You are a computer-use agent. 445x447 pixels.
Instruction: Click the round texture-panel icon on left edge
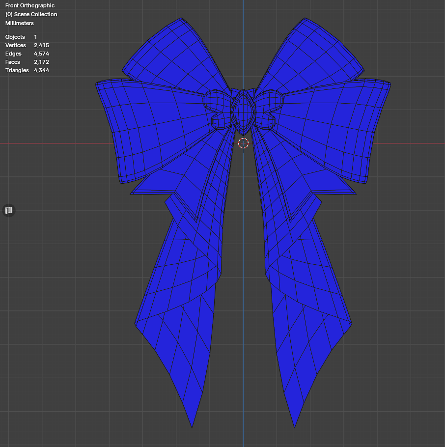tap(9, 210)
